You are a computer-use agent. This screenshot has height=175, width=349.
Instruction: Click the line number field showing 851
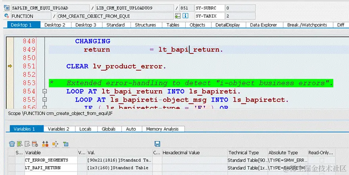[x=186, y=8]
